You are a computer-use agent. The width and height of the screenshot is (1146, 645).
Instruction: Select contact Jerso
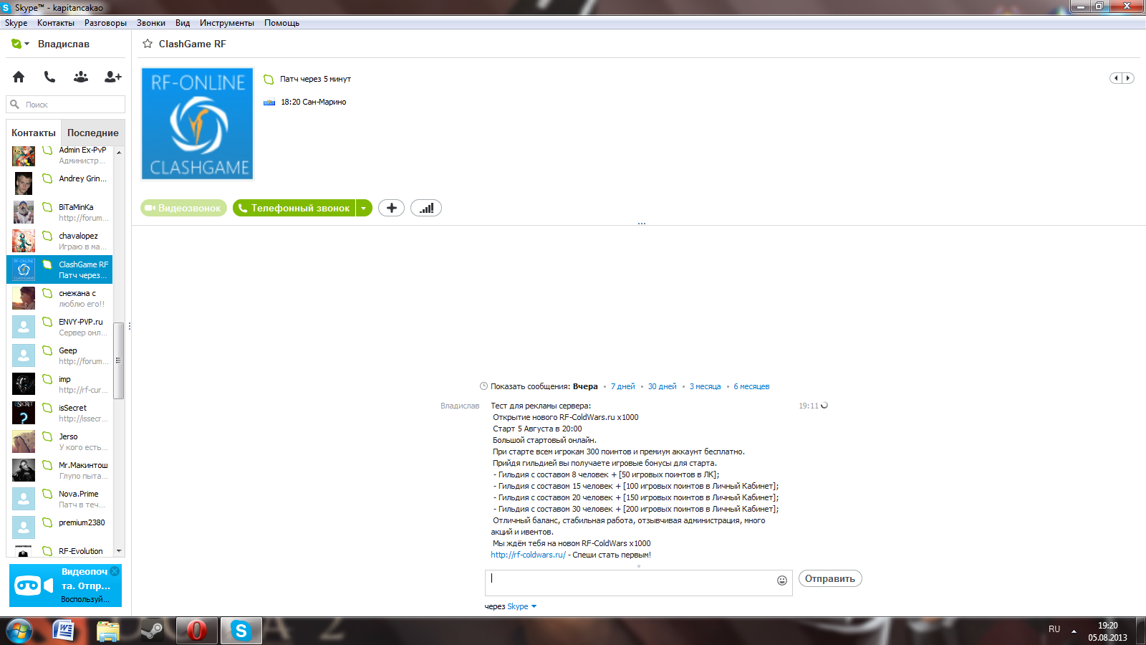tap(60, 441)
